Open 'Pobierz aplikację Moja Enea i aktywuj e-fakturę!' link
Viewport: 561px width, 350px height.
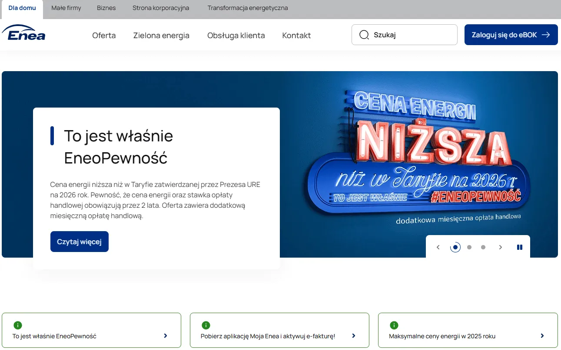click(279, 330)
